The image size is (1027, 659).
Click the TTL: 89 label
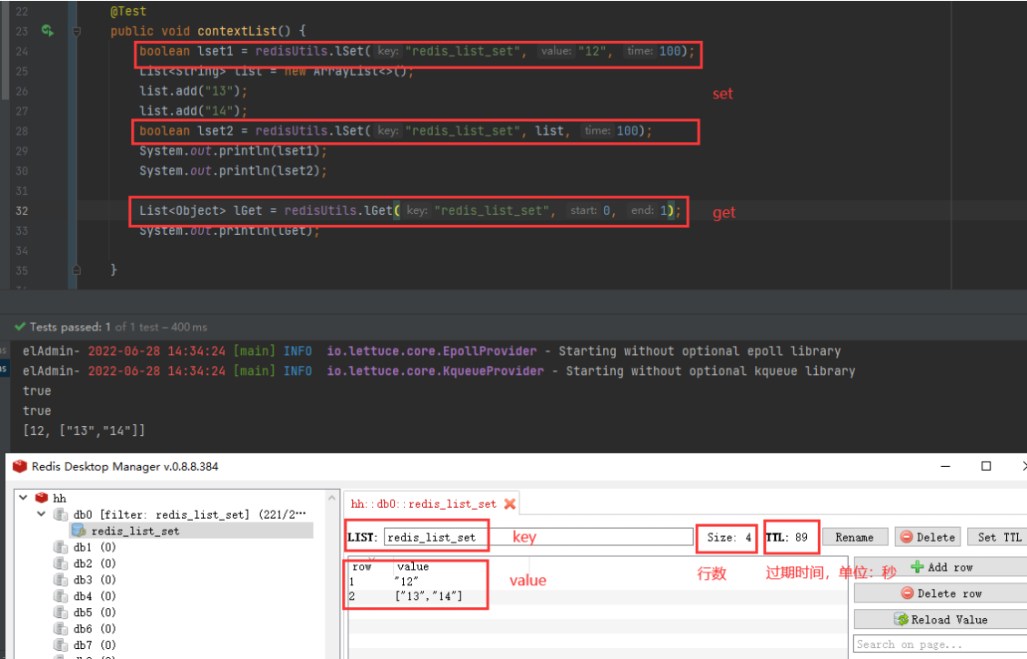click(787, 537)
